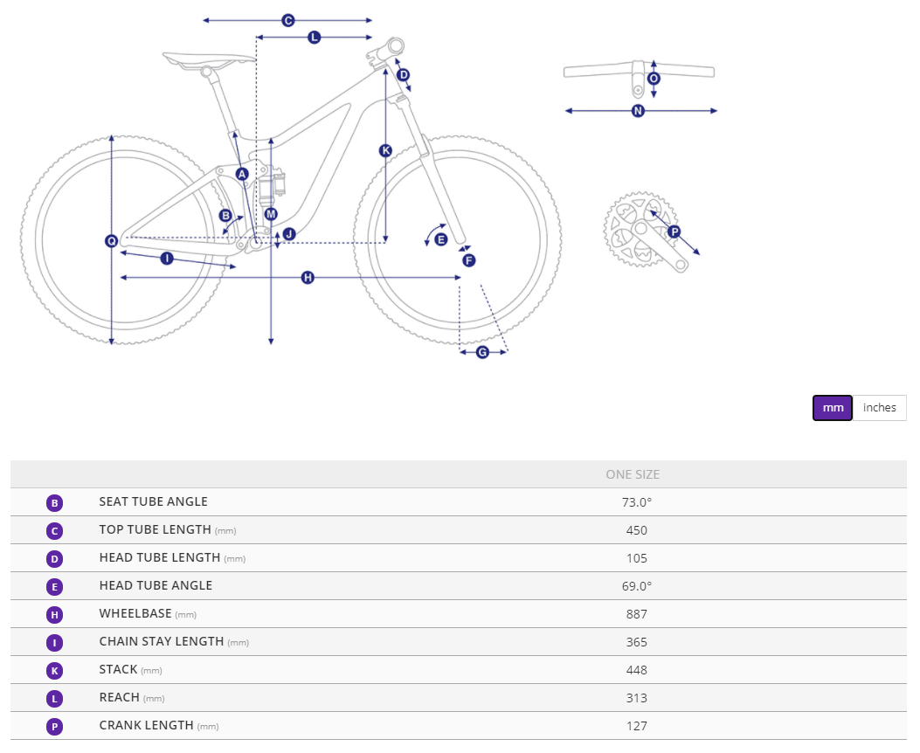Select the P crank marker on crankset
Screen dimensions: 920x753
coord(674,231)
